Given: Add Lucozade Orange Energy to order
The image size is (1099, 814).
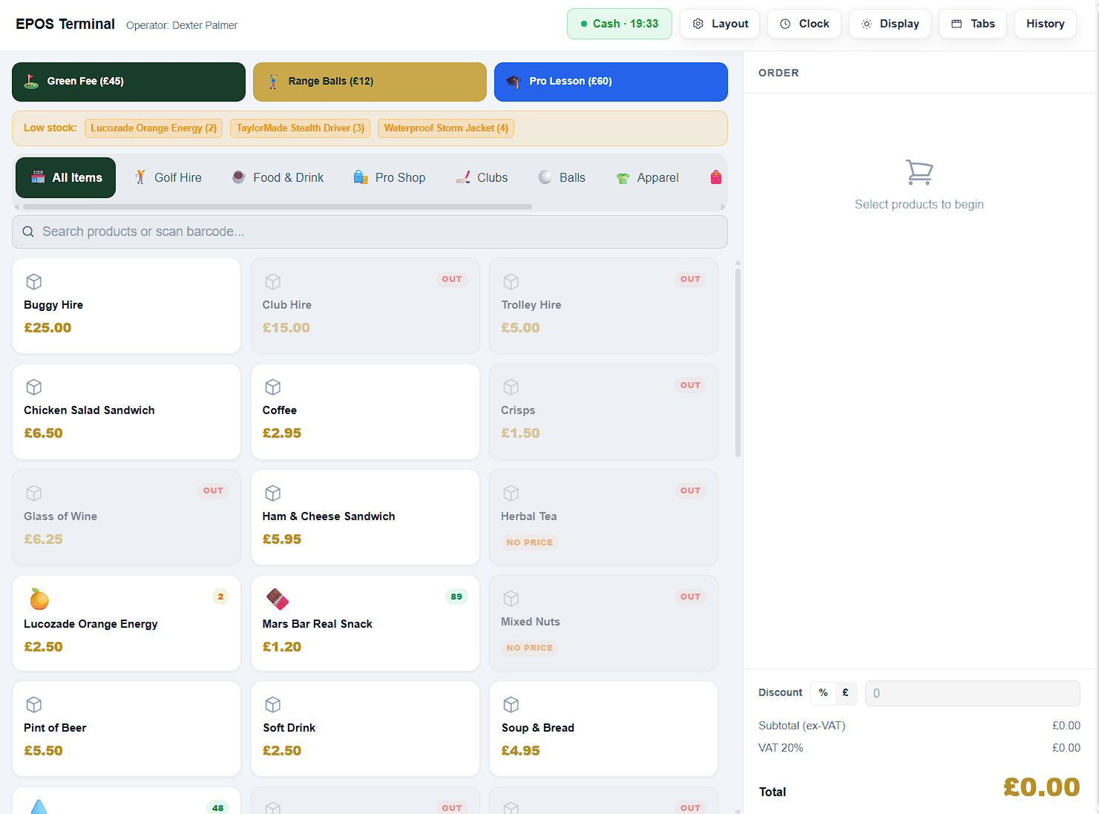Looking at the screenshot, I should [x=126, y=623].
